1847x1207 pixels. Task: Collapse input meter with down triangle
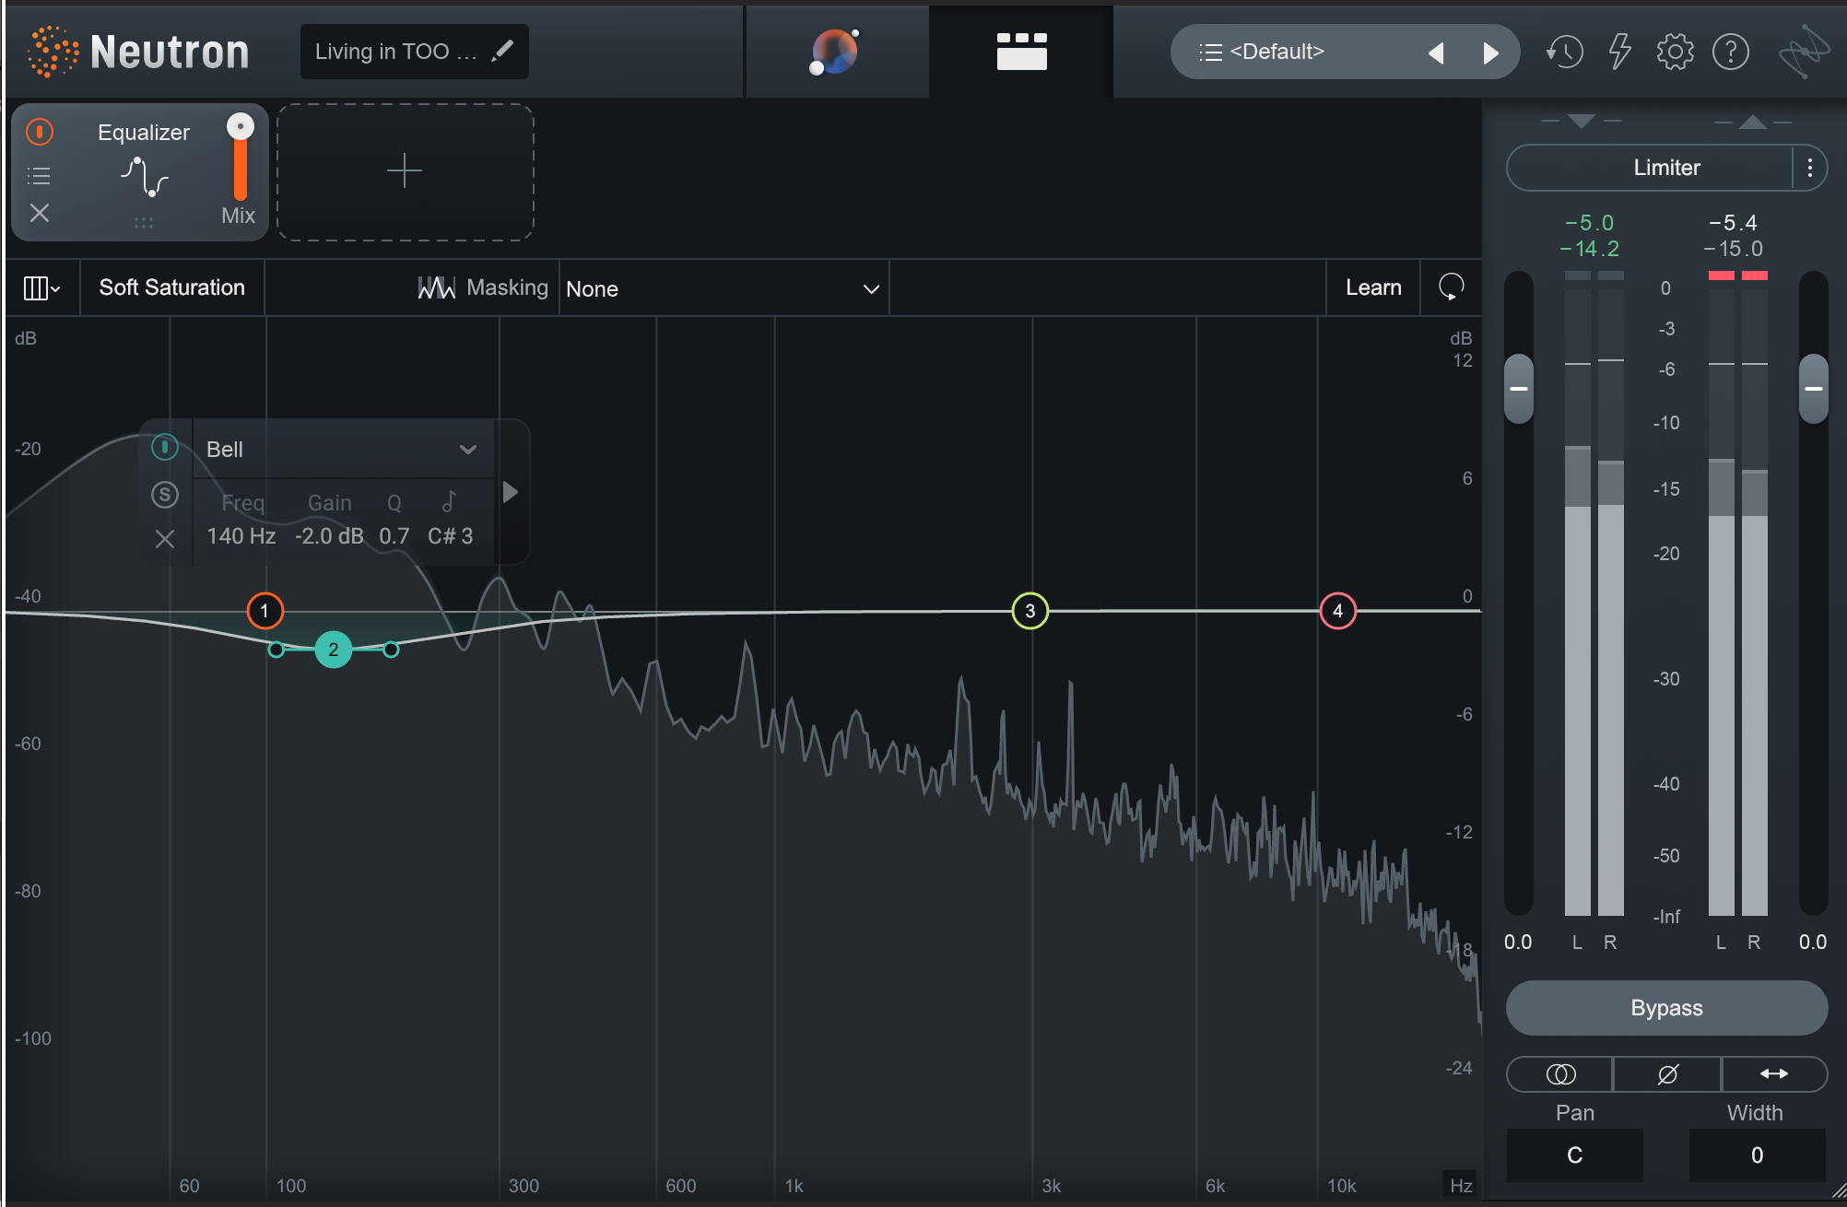coord(1581,121)
